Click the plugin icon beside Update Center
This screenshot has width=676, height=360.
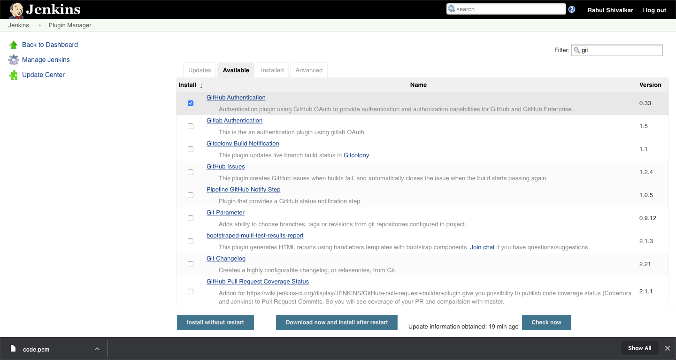[x=13, y=75]
